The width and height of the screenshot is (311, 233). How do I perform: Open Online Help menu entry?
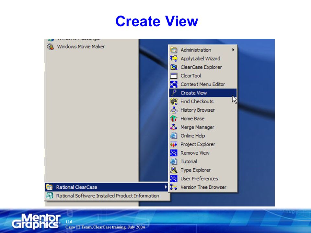click(x=203, y=136)
